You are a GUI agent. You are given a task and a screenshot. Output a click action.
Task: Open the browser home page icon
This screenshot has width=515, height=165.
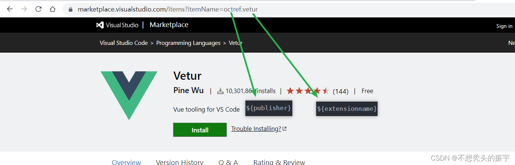point(53,9)
